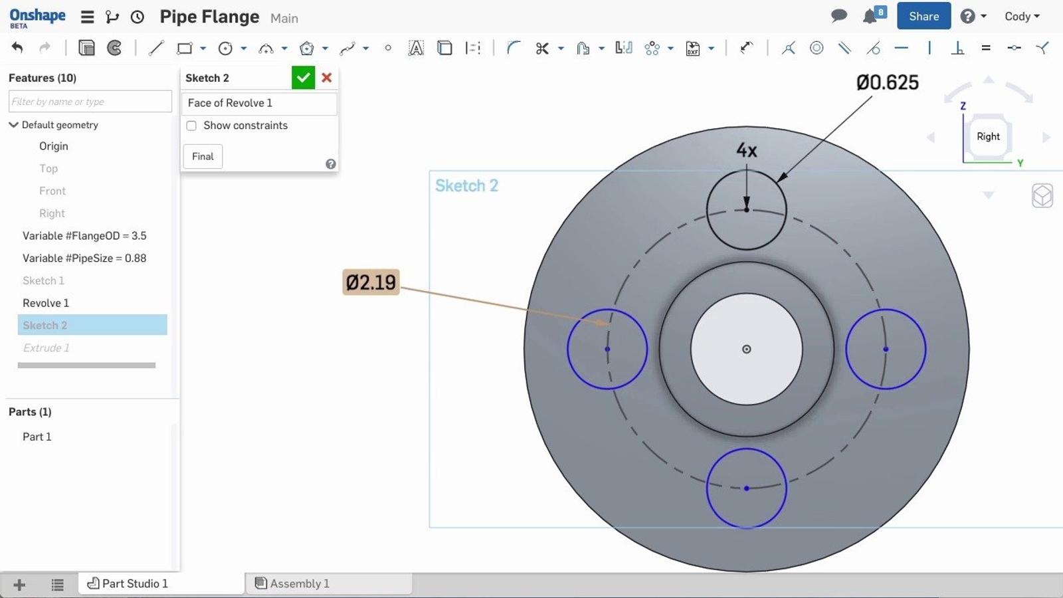Image resolution: width=1063 pixels, height=598 pixels.
Task: Select the Line sketch tool
Action: (156, 48)
